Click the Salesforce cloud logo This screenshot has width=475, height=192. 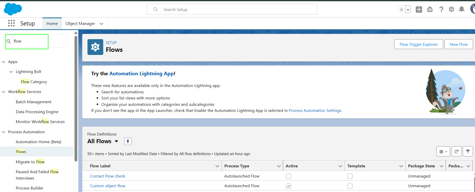pos(13,9)
